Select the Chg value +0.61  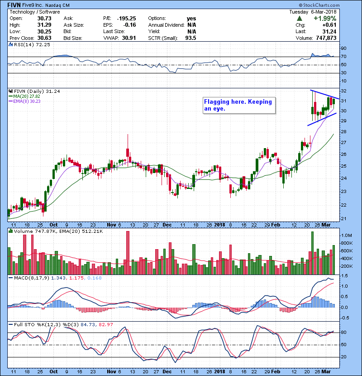[x=329, y=25]
